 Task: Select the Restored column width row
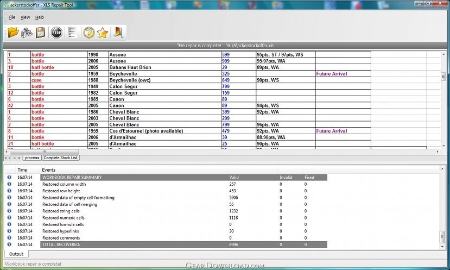(183, 184)
